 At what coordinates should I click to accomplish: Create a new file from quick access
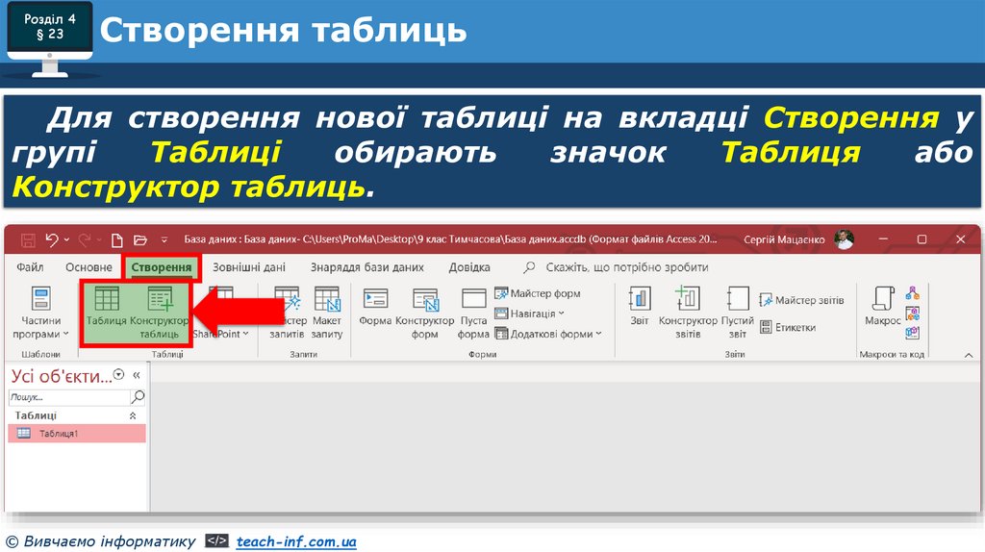pyautogui.click(x=116, y=239)
